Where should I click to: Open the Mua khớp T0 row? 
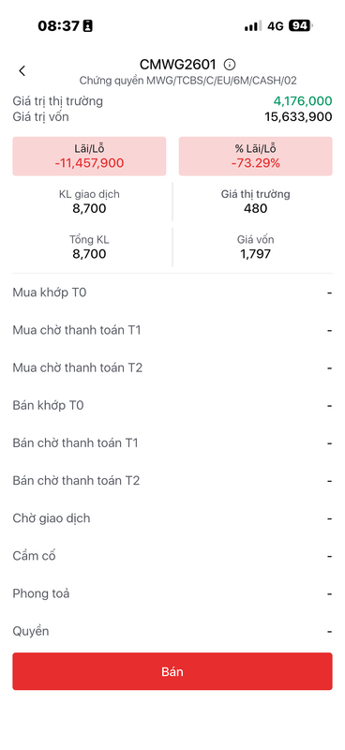(172, 292)
